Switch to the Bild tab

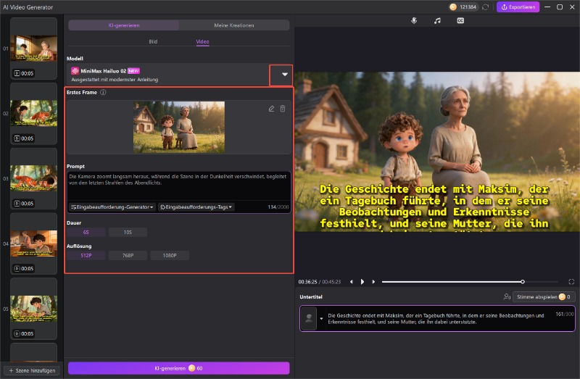click(153, 42)
